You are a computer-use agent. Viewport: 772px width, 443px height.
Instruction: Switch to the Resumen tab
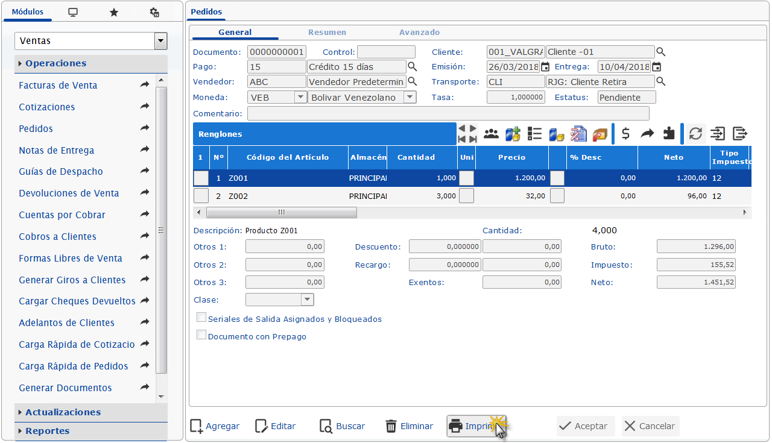coord(327,33)
